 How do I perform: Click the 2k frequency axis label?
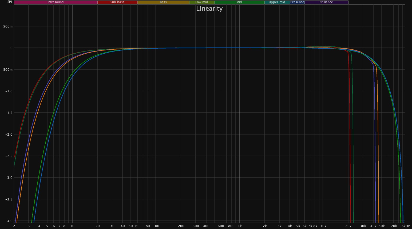(x=265, y=226)
